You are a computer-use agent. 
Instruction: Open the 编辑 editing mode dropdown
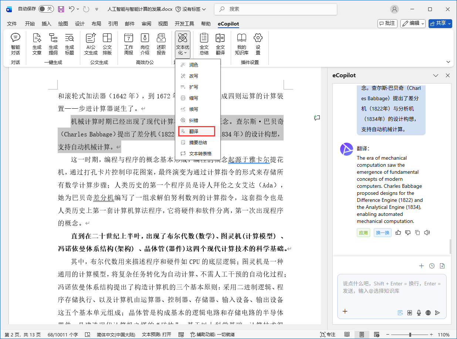point(413,23)
